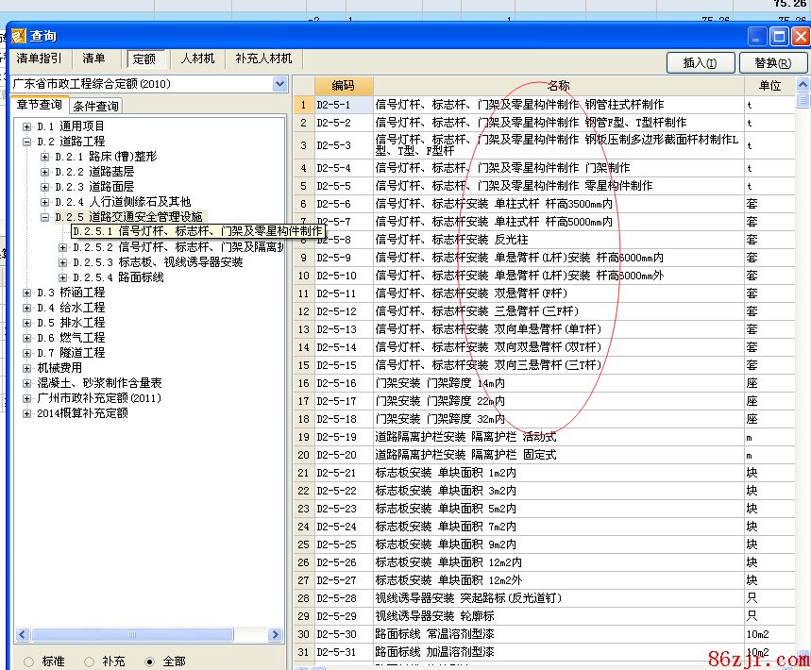Click the 替换(R) button
The width and height of the screenshot is (811, 670).
[772, 63]
